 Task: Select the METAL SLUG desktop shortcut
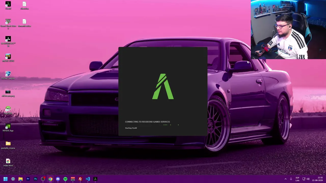(8, 58)
